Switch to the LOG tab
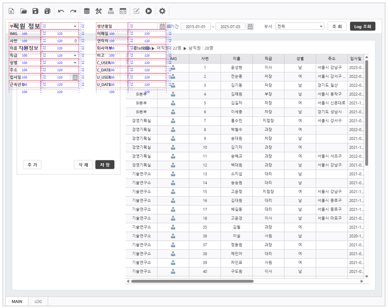Viewport: 388px width, 308px height. tap(38, 301)
